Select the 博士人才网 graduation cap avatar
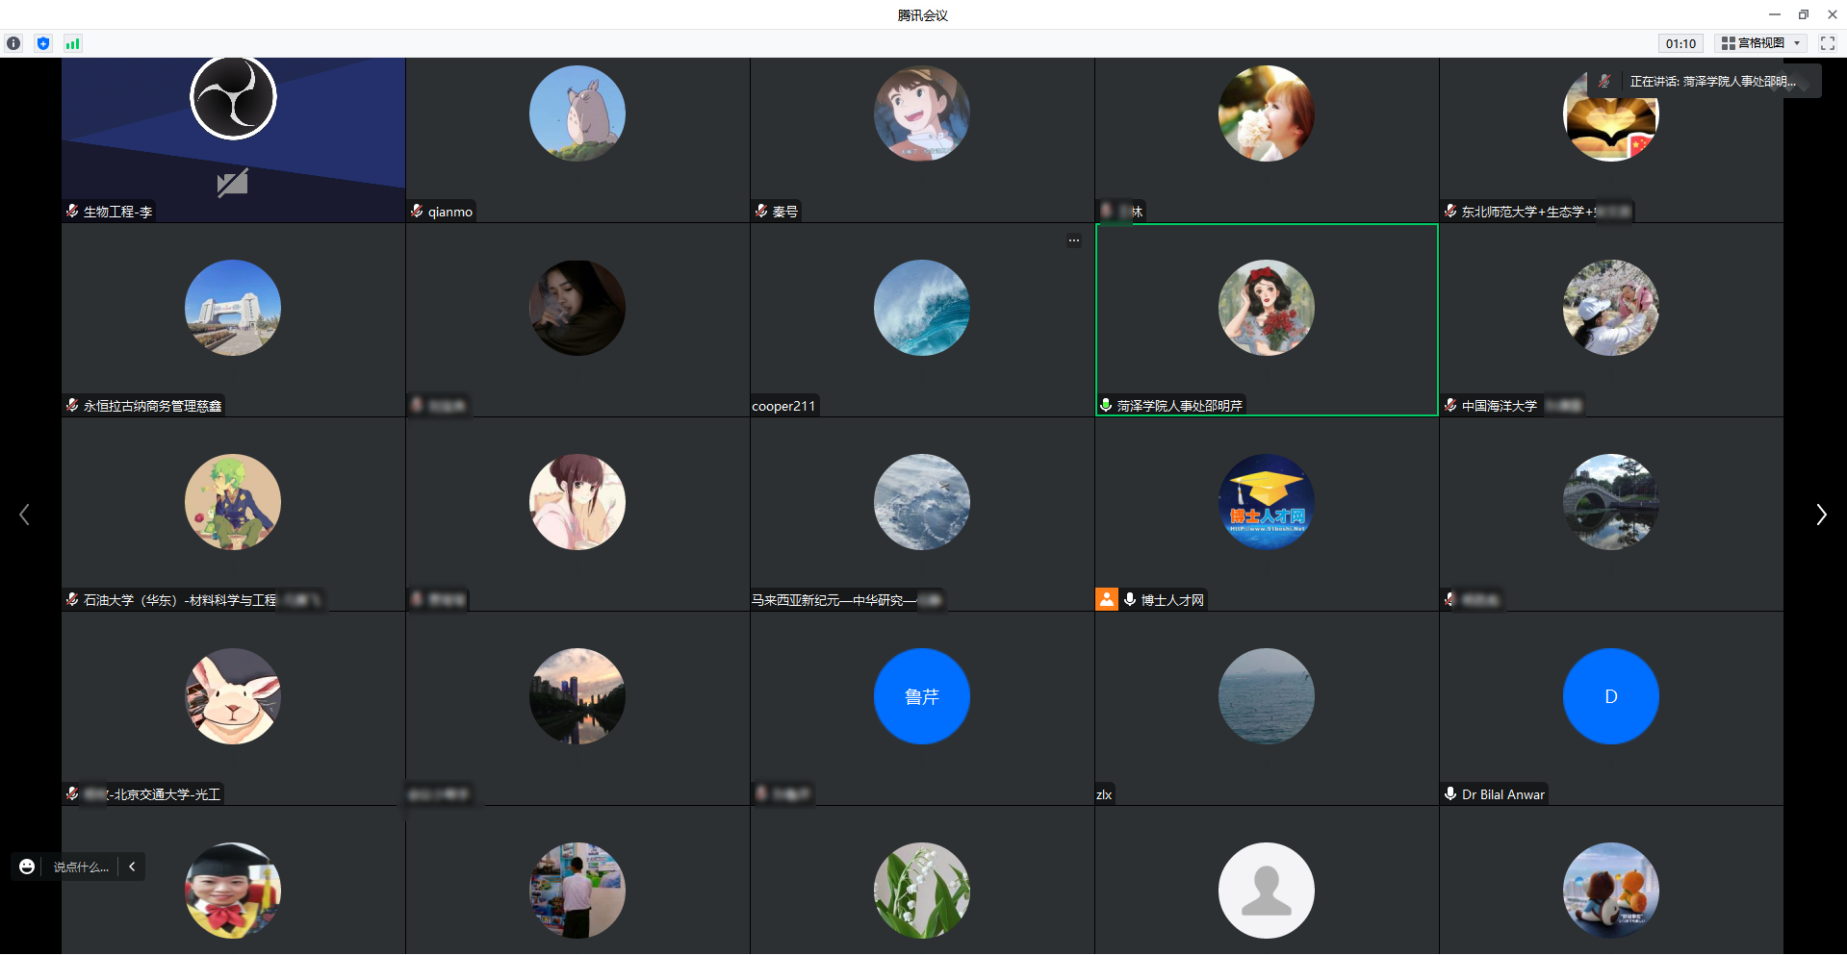This screenshot has height=955, width=1847. point(1267,502)
